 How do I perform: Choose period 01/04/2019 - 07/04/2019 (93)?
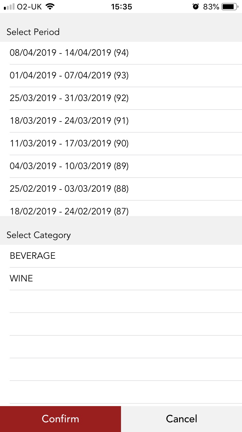point(69,75)
